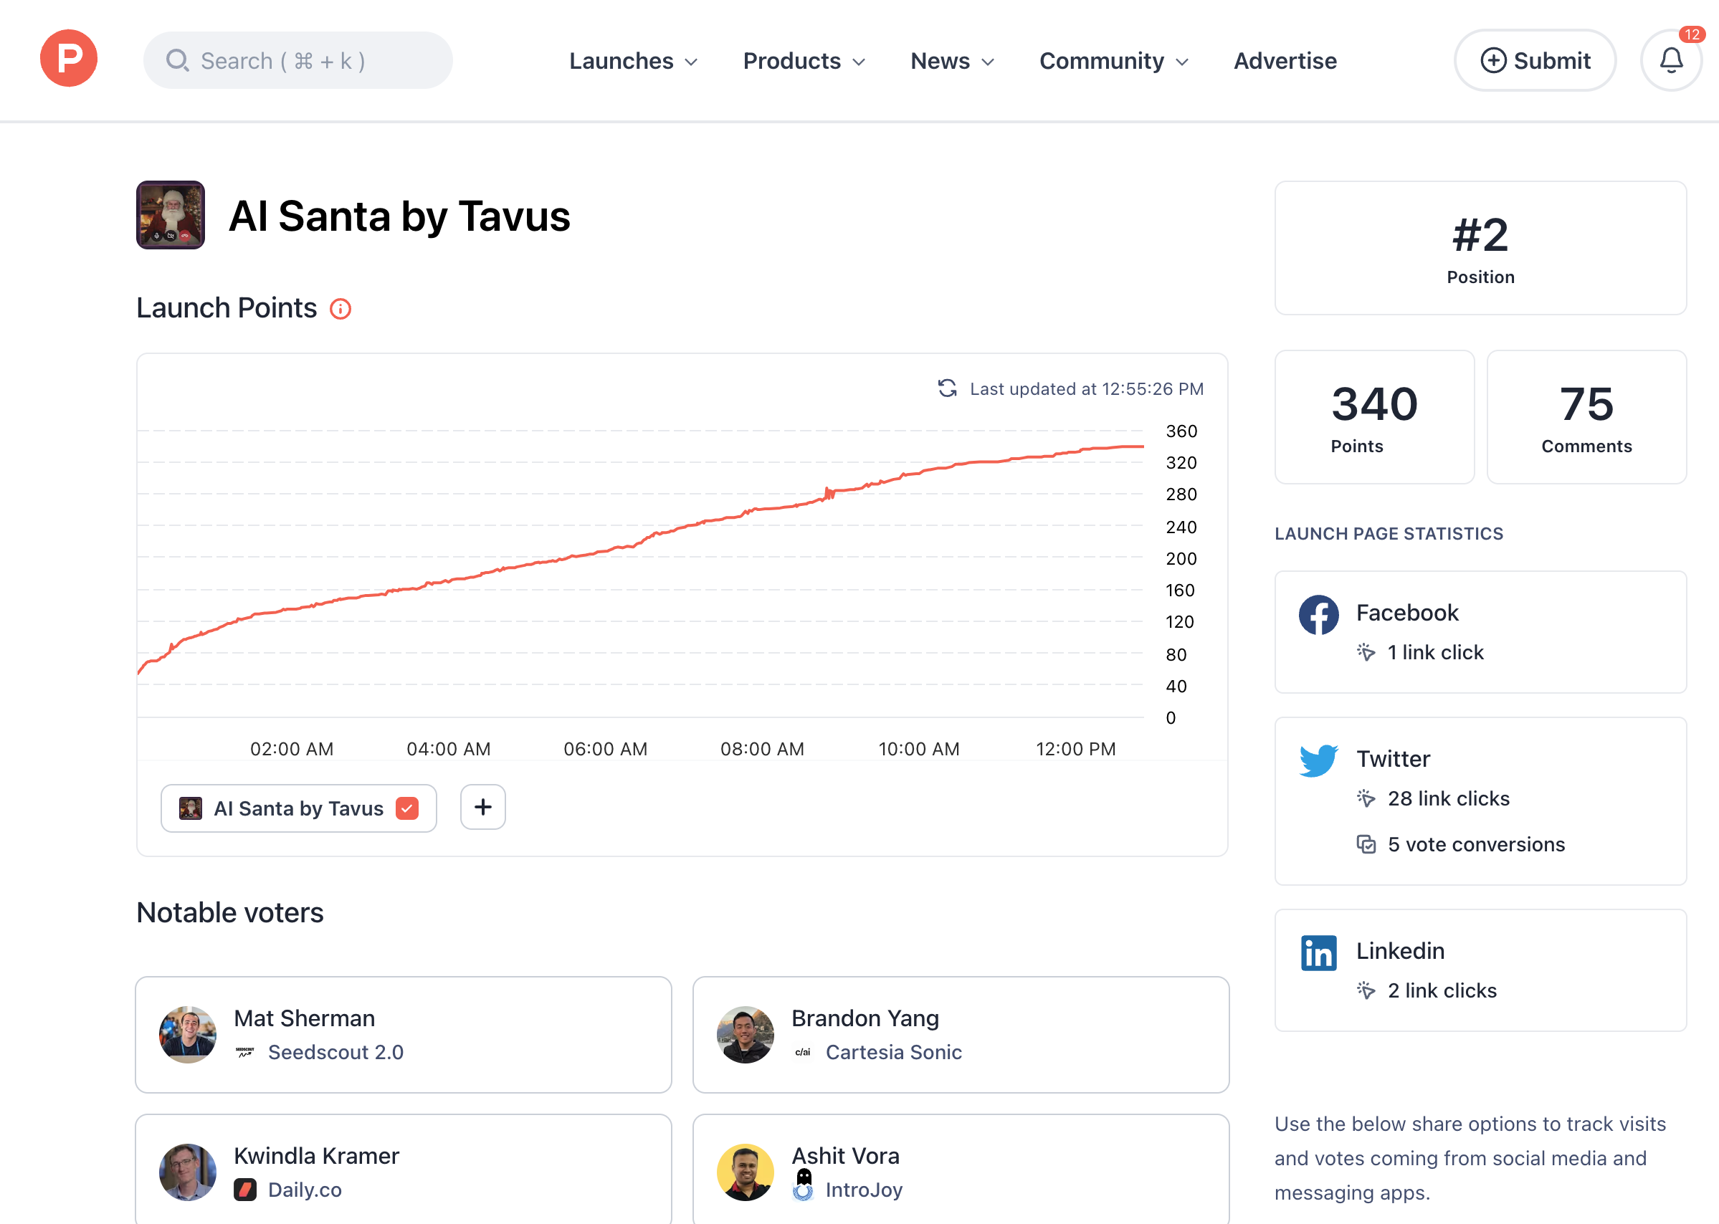Click the Submit button
This screenshot has height=1224, width=1719.
1535,60
